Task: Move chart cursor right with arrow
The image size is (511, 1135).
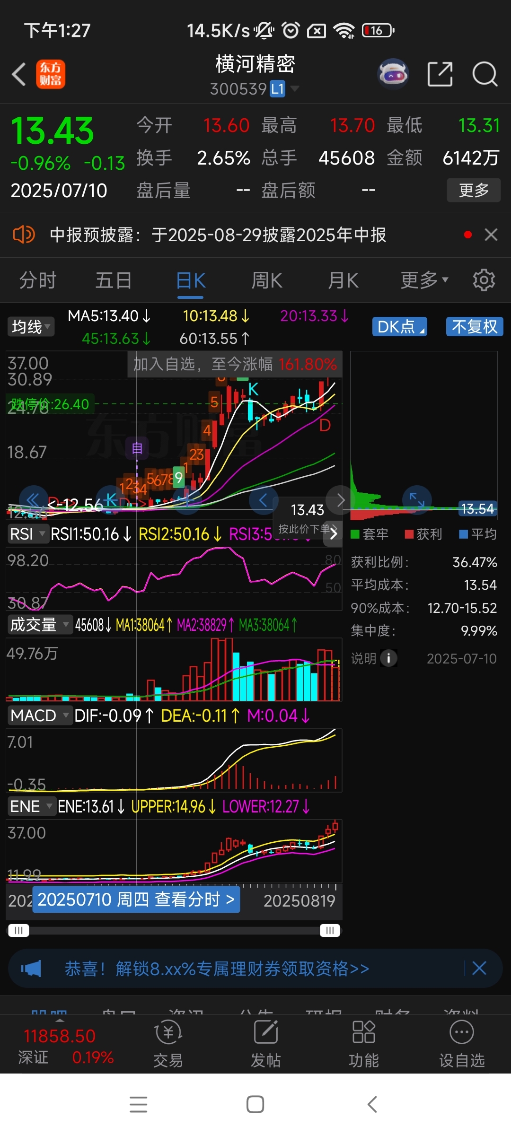Action: (x=340, y=499)
